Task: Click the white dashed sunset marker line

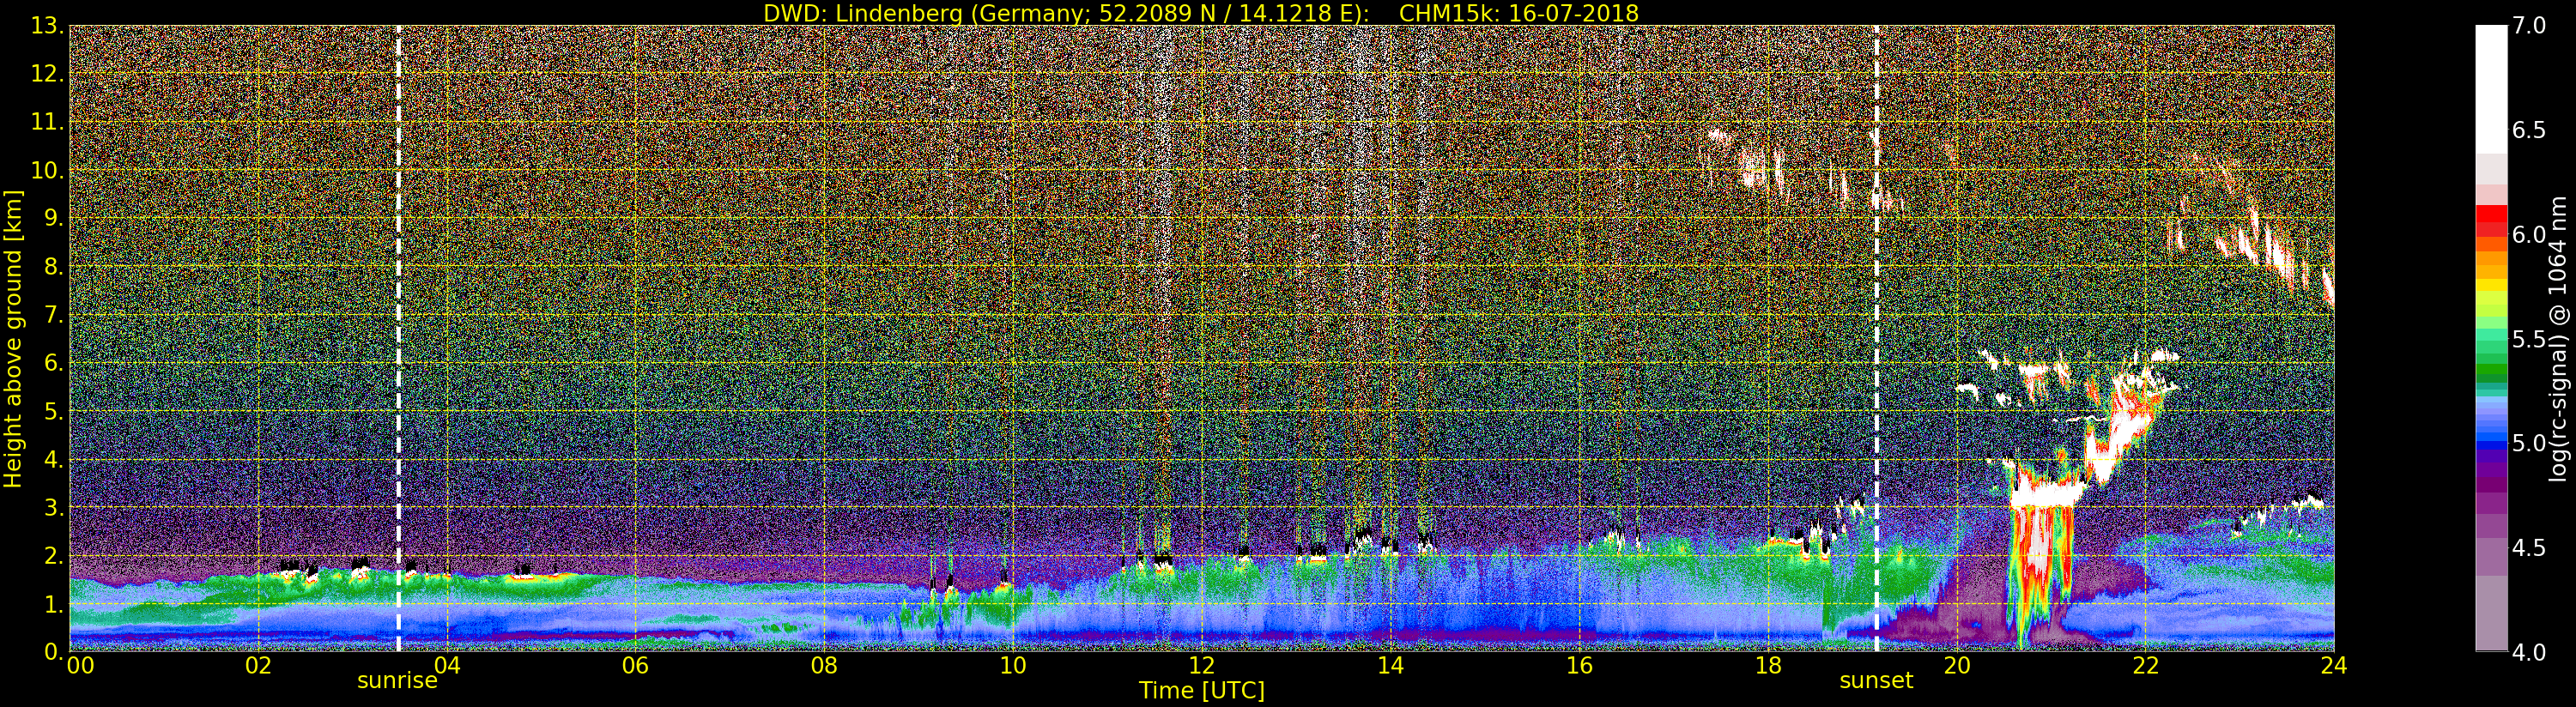Action: 1876,339
